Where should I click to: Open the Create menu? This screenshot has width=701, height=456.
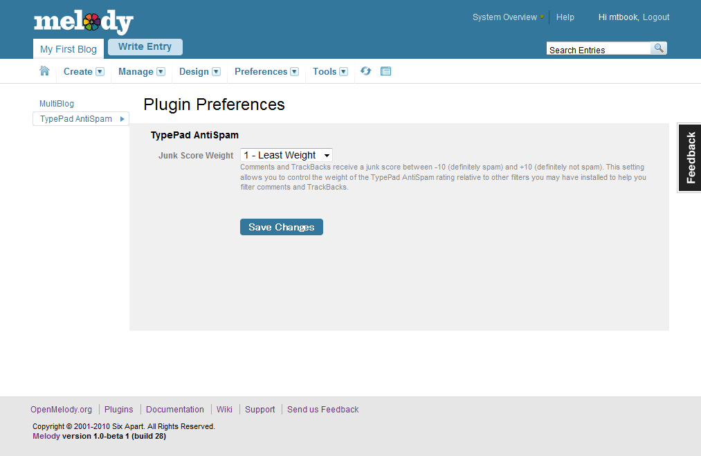(78, 71)
